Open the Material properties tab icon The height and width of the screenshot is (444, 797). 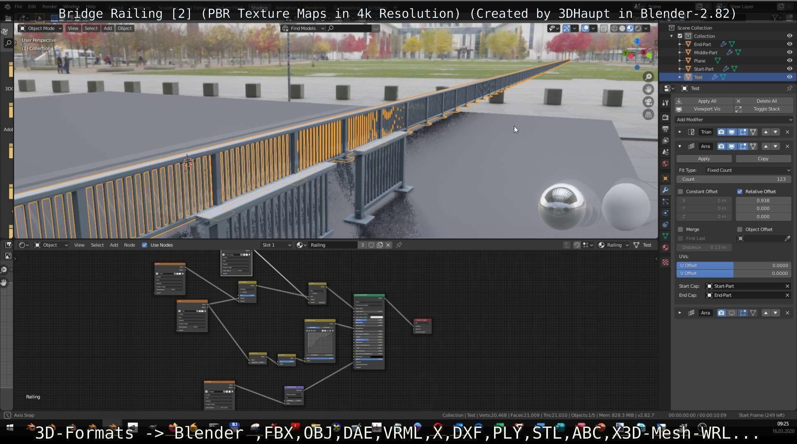665,247
